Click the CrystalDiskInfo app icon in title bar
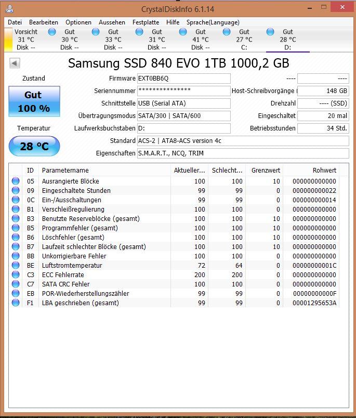The width and height of the screenshot is (356, 418). click(x=9, y=9)
